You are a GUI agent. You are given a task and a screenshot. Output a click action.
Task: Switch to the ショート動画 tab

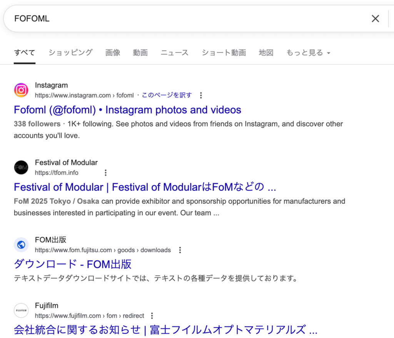pos(224,53)
